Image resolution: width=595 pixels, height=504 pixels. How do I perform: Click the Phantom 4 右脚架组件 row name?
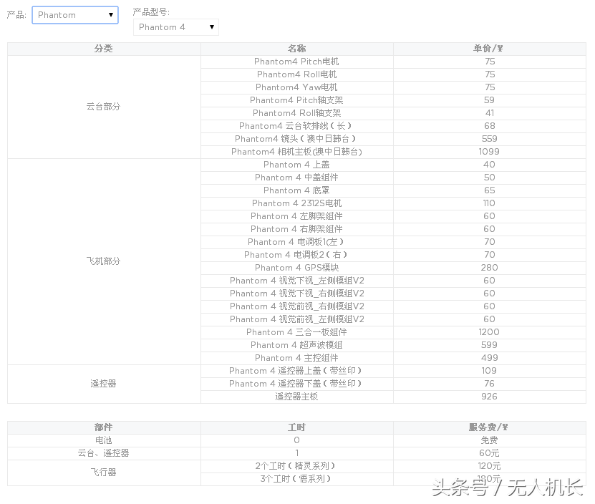296,229
